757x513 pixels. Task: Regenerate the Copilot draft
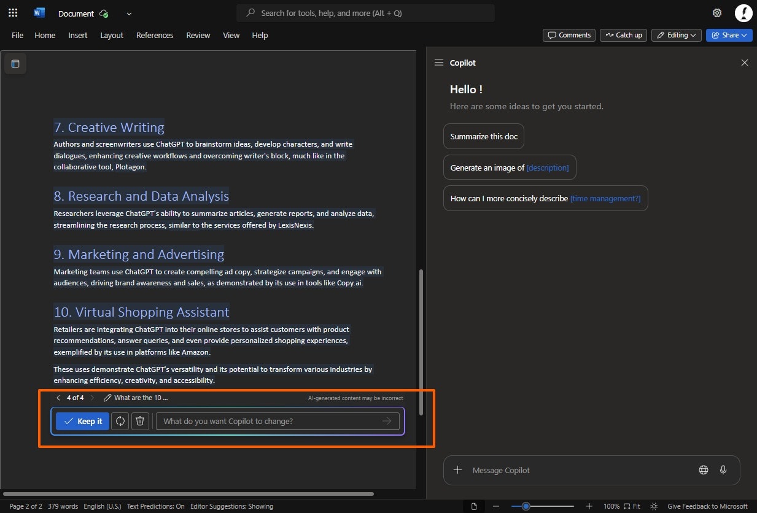pyautogui.click(x=120, y=421)
